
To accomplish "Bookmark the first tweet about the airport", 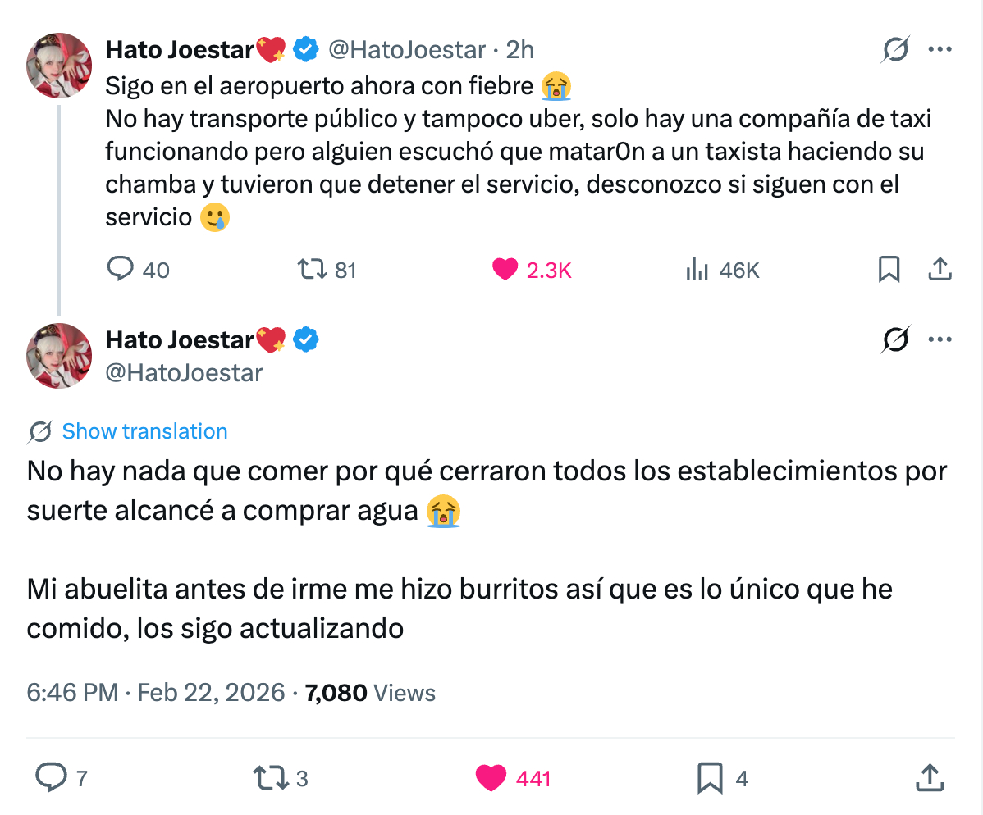I will (x=889, y=270).
